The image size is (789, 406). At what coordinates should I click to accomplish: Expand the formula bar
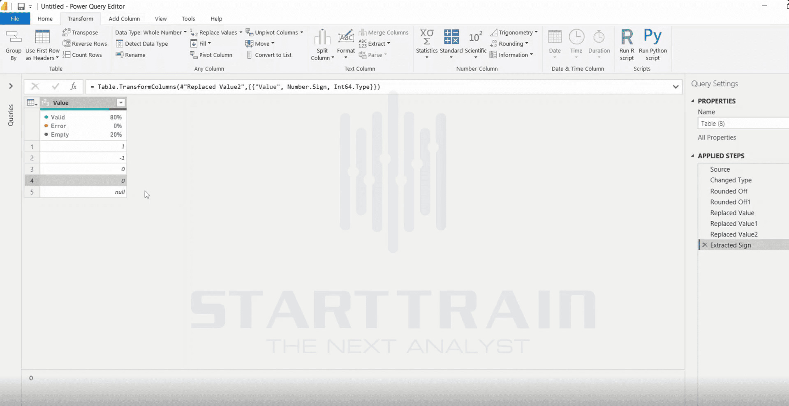tap(676, 87)
